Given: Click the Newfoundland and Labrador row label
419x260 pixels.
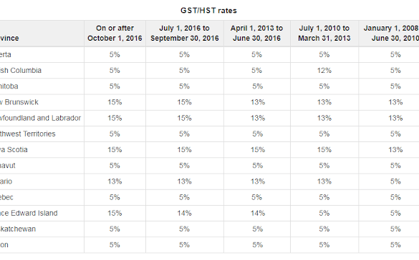Looking at the screenshot, I should (40, 118).
